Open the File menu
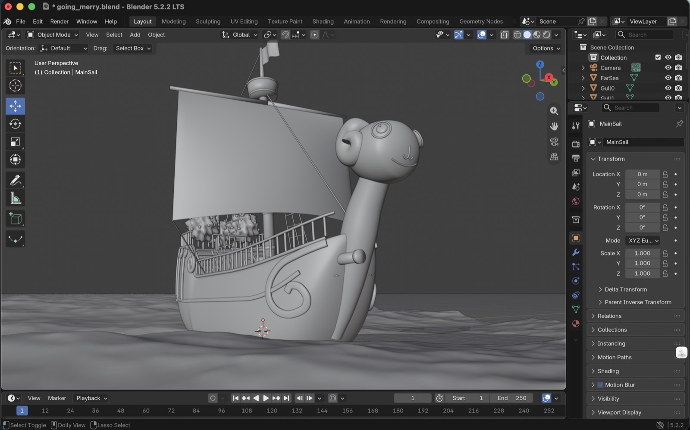 pyautogui.click(x=21, y=22)
